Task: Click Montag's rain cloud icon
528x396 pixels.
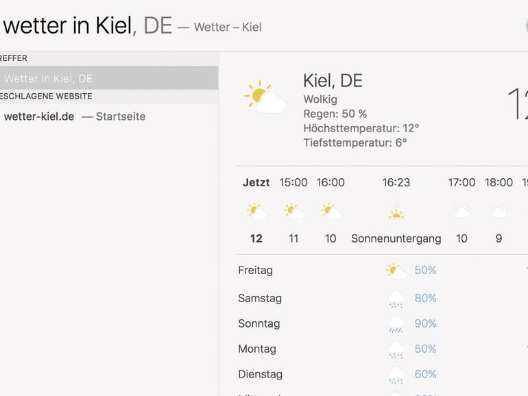Action: click(x=396, y=349)
